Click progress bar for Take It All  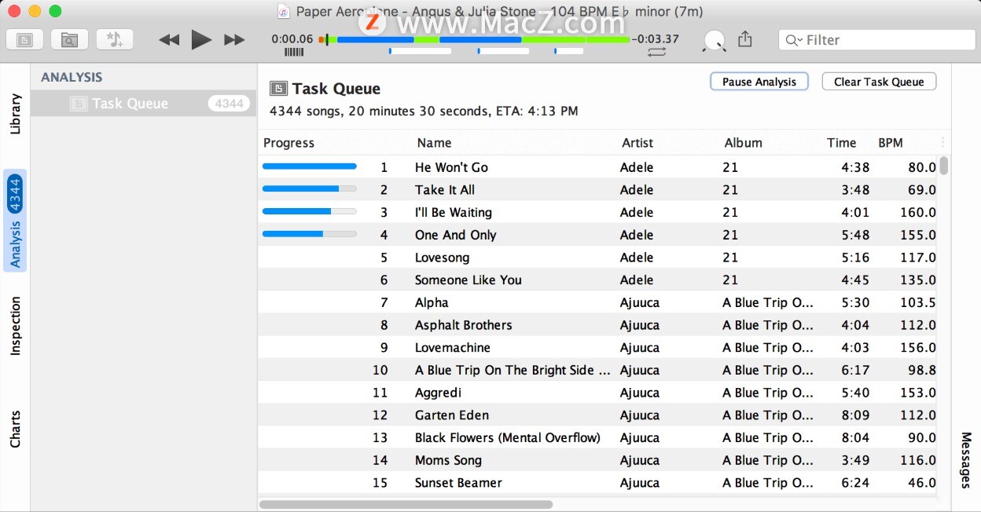[309, 188]
